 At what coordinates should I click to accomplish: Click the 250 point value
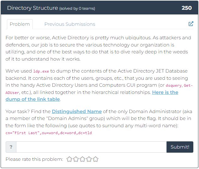coord(187,8)
